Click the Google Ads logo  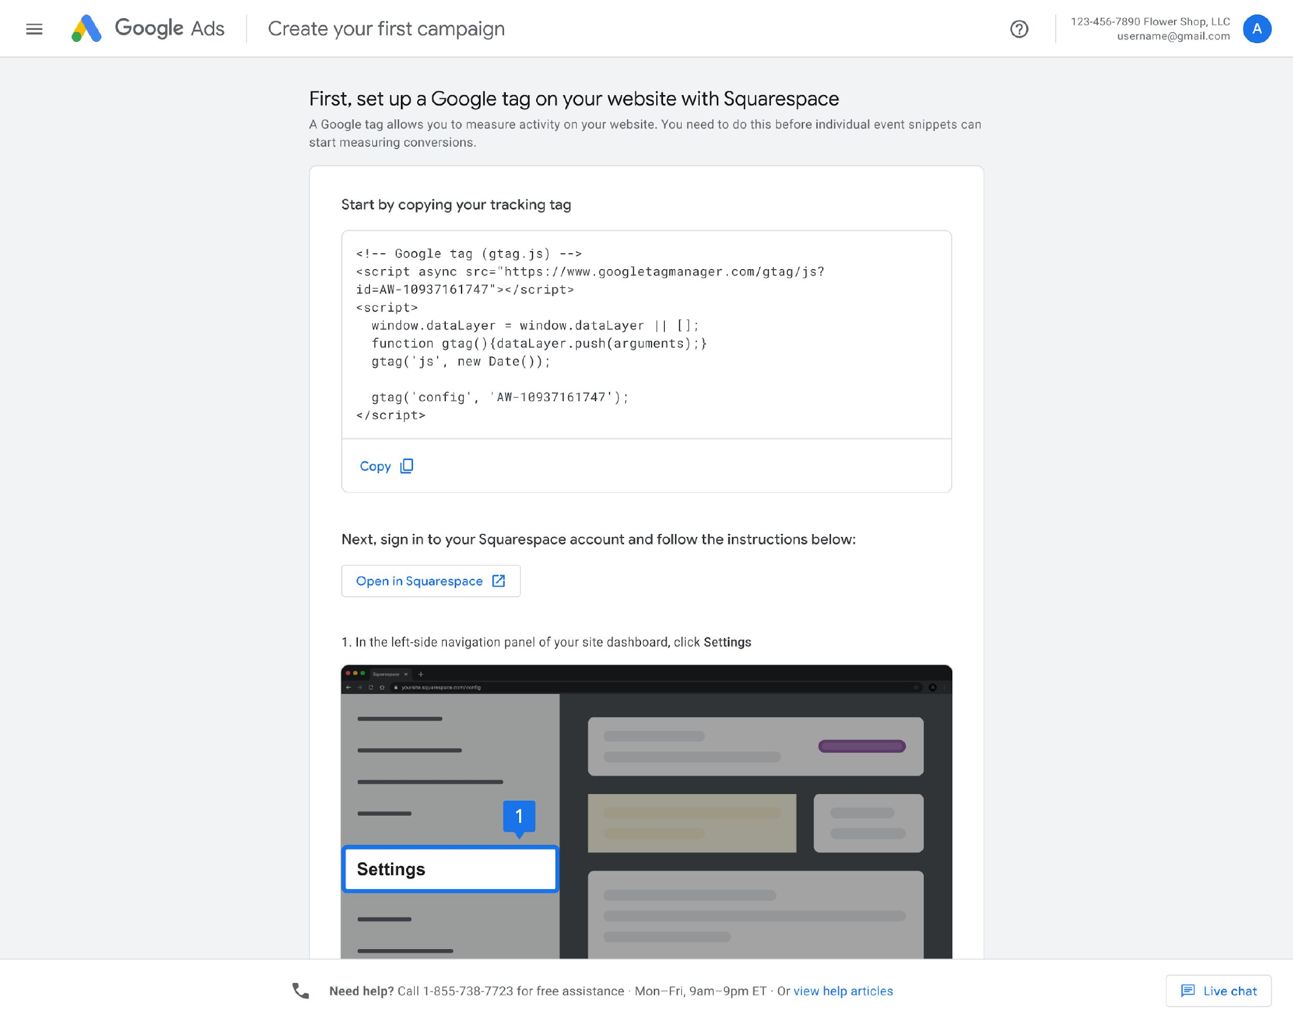148,28
